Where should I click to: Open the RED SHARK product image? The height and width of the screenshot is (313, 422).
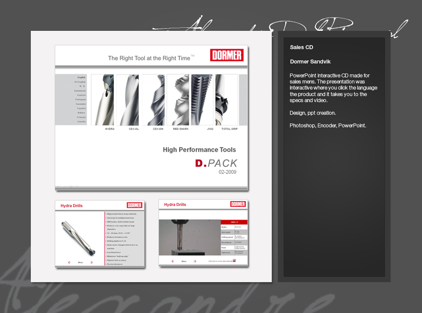178,100
